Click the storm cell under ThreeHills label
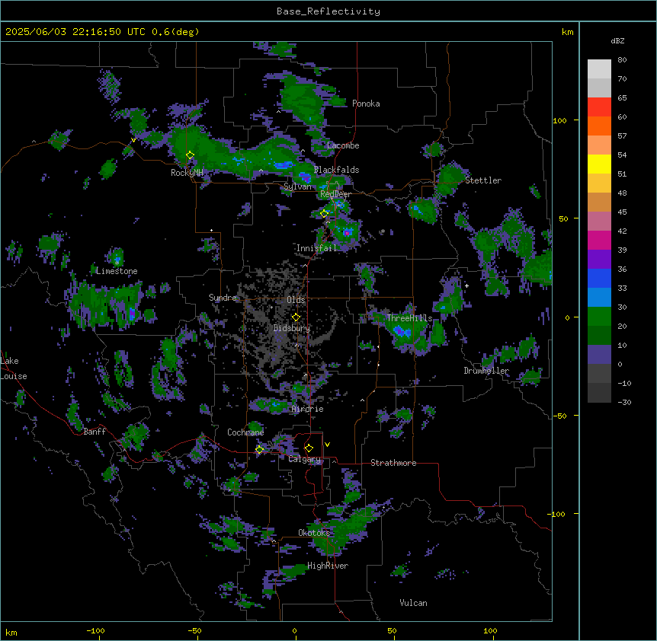This screenshot has height=641, width=657. (x=402, y=332)
